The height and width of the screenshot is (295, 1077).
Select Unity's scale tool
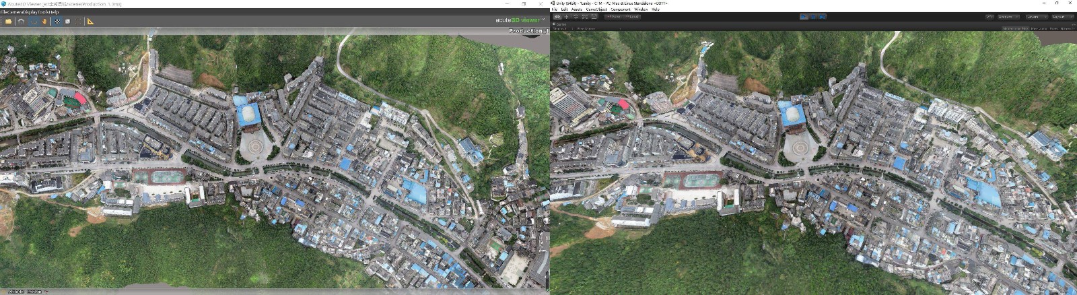coord(584,17)
